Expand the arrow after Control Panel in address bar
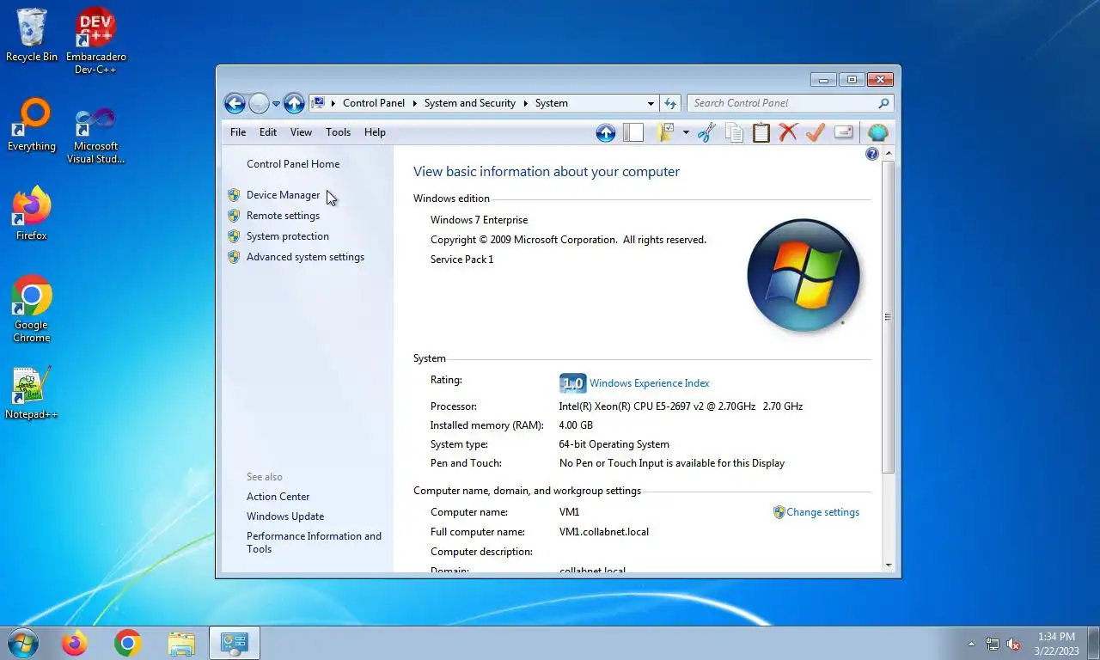This screenshot has height=660, width=1100. point(414,103)
